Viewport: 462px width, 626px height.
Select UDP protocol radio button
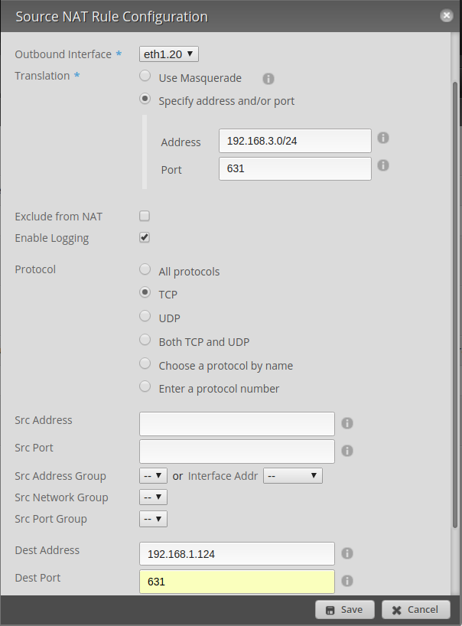145,317
